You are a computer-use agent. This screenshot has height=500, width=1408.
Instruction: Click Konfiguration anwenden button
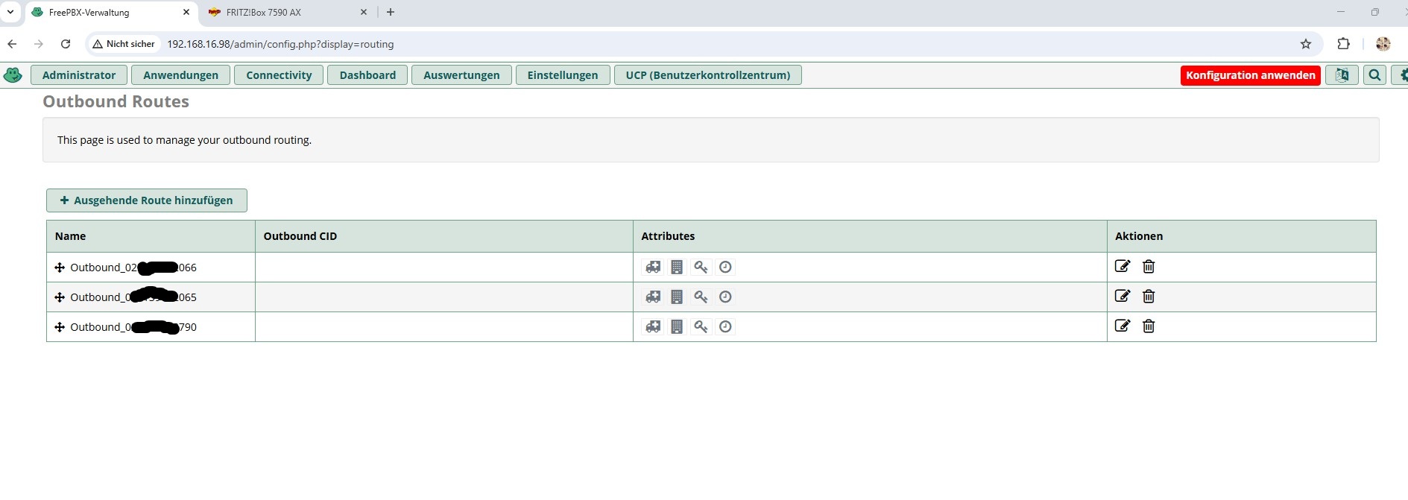pyautogui.click(x=1250, y=75)
